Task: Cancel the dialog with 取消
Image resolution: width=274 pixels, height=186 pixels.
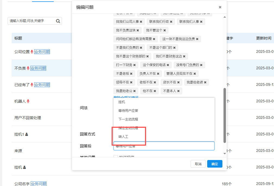Action: (x=198, y=164)
